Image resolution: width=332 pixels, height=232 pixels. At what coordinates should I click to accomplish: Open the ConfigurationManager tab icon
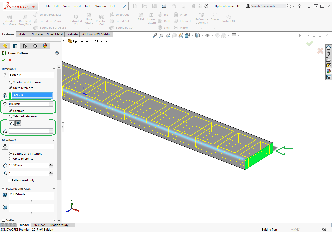coord(25,46)
